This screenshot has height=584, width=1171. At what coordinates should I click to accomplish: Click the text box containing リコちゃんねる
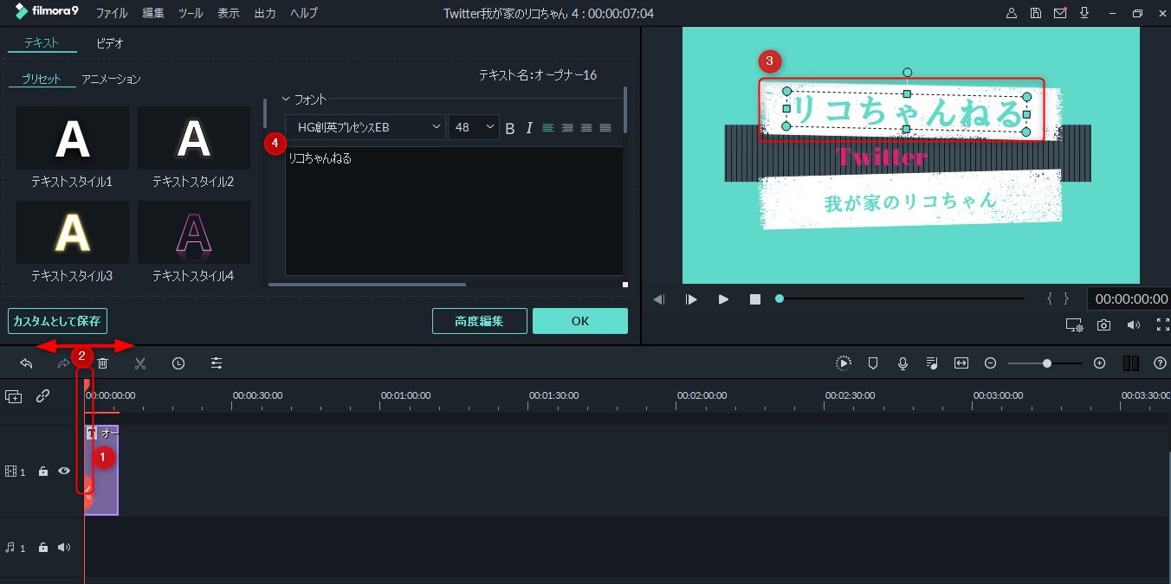(454, 211)
